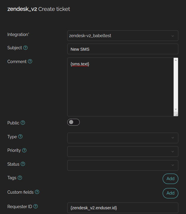Image resolution: width=186 pixels, height=214 pixels.
Task: Click help icon beside Public label
Action: (x=23, y=123)
